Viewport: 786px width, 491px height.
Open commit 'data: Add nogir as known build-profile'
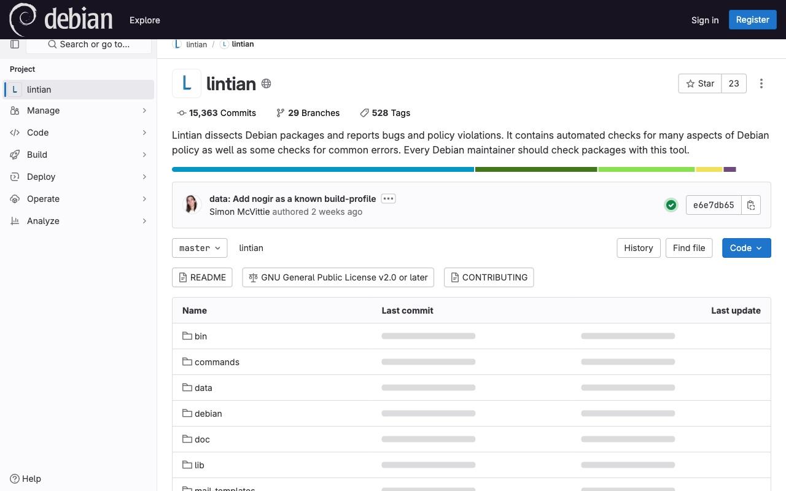coord(292,199)
